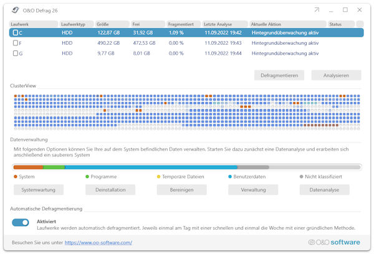
Task: Click the orange System legend dot
Action: [x=16, y=177]
